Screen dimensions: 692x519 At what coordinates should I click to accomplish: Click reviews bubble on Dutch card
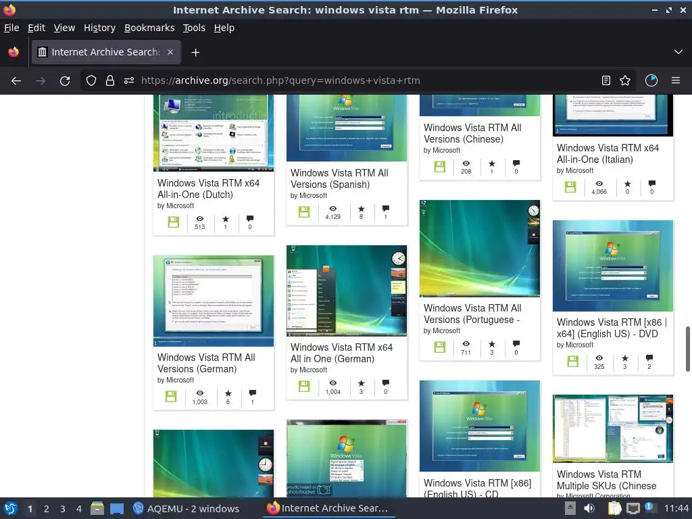coord(250,218)
